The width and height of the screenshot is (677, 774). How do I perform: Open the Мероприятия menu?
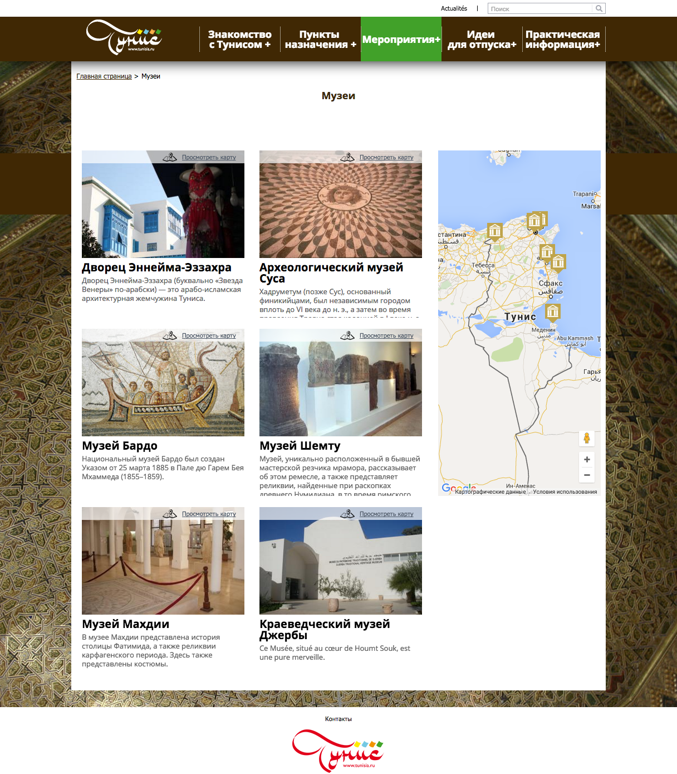click(x=401, y=39)
